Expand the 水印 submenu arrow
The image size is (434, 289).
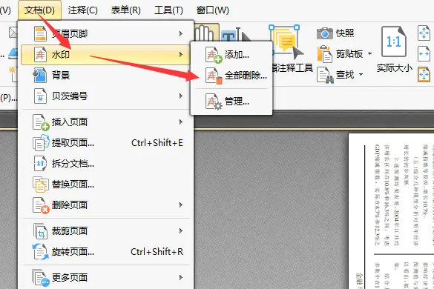[181, 55]
